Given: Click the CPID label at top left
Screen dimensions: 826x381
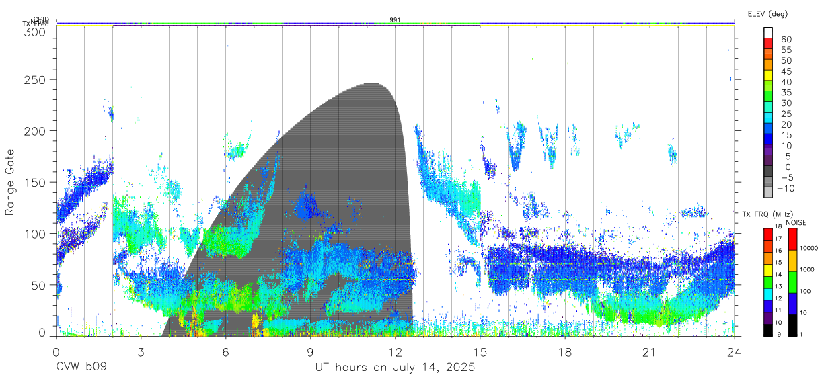Looking at the screenshot, I should pyautogui.click(x=41, y=20).
